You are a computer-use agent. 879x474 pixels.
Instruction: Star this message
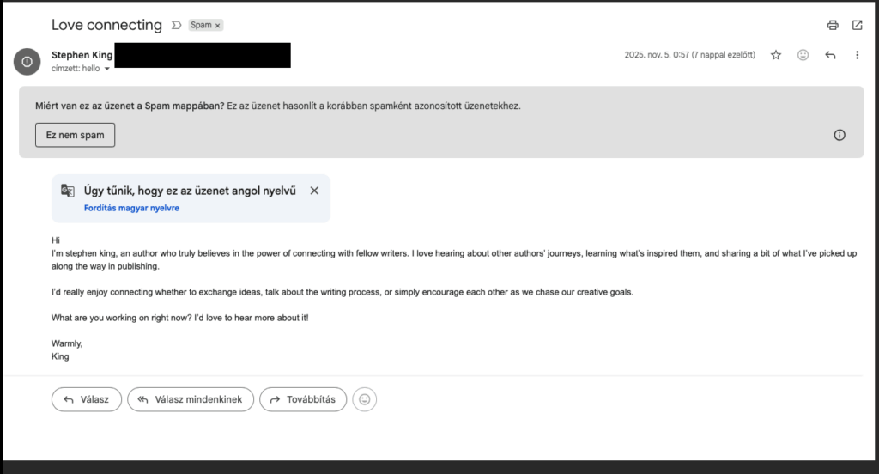(x=776, y=55)
